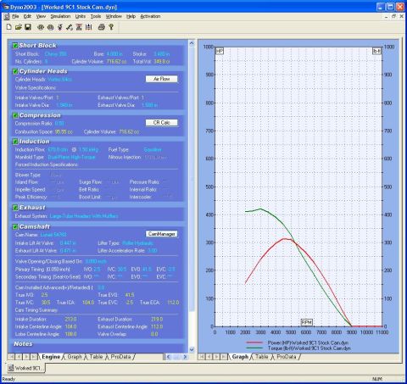Screen dimensions: 407x384
Task: Click the engine pane last-tab scroll arrow
Action: pyautogui.click(x=33, y=357)
